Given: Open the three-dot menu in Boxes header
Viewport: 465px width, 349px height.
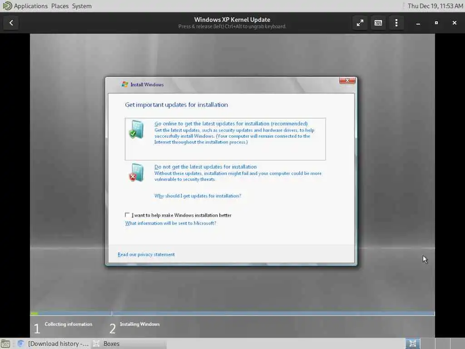Looking at the screenshot, I should click(396, 23).
